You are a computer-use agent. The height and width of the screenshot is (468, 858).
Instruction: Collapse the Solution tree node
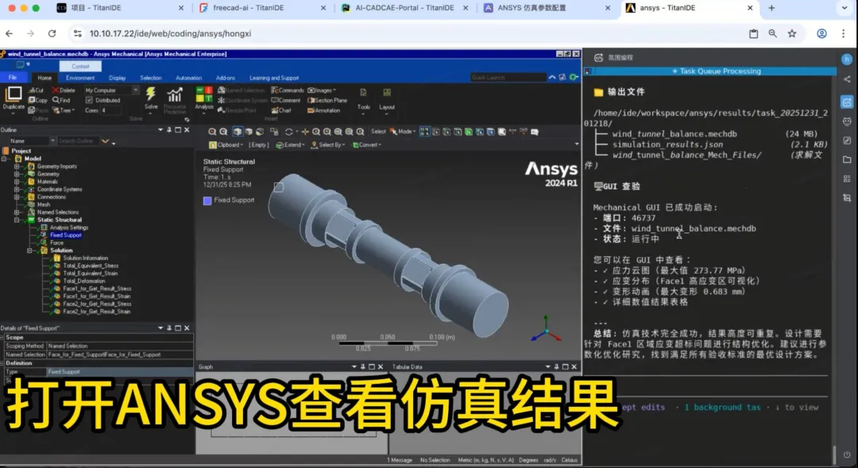click(29, 250)
